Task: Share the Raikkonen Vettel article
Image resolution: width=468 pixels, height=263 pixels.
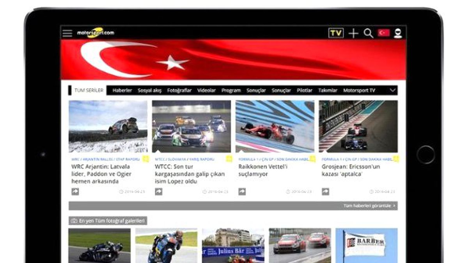Action: (x=242, y=191)
